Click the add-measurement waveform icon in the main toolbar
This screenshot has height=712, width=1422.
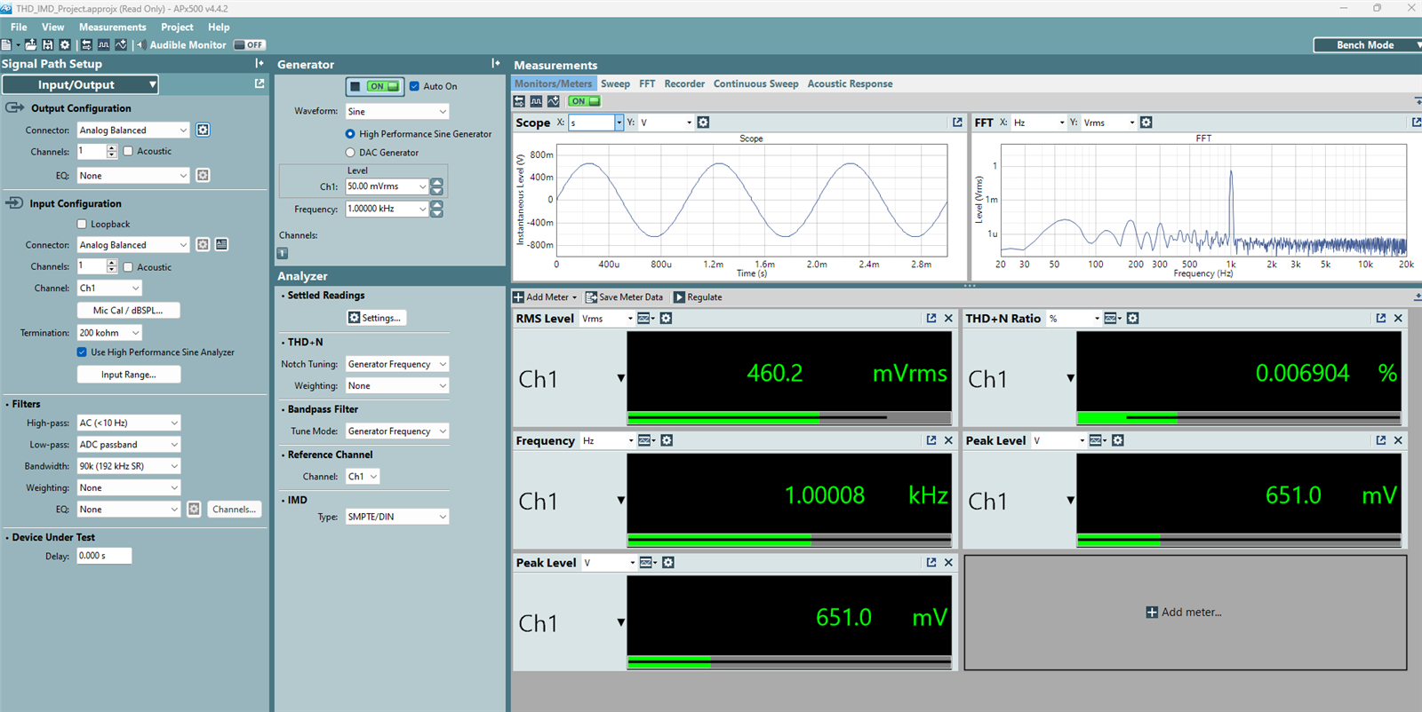[121, 44]
